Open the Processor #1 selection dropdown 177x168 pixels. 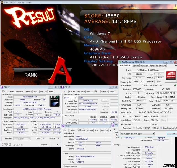(x=29, y=139)
